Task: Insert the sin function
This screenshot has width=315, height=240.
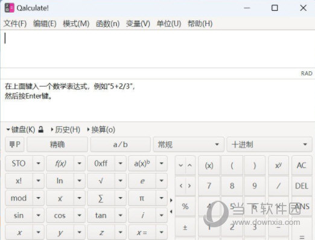Action: click(19, 215)
